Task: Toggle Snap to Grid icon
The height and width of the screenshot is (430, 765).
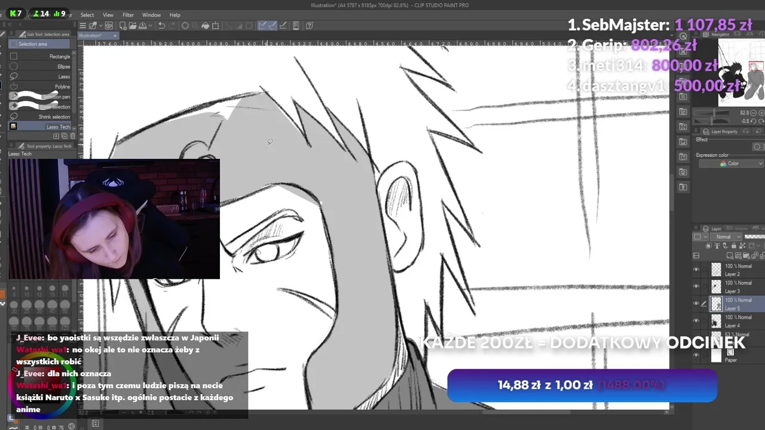Action: point(283,26)
